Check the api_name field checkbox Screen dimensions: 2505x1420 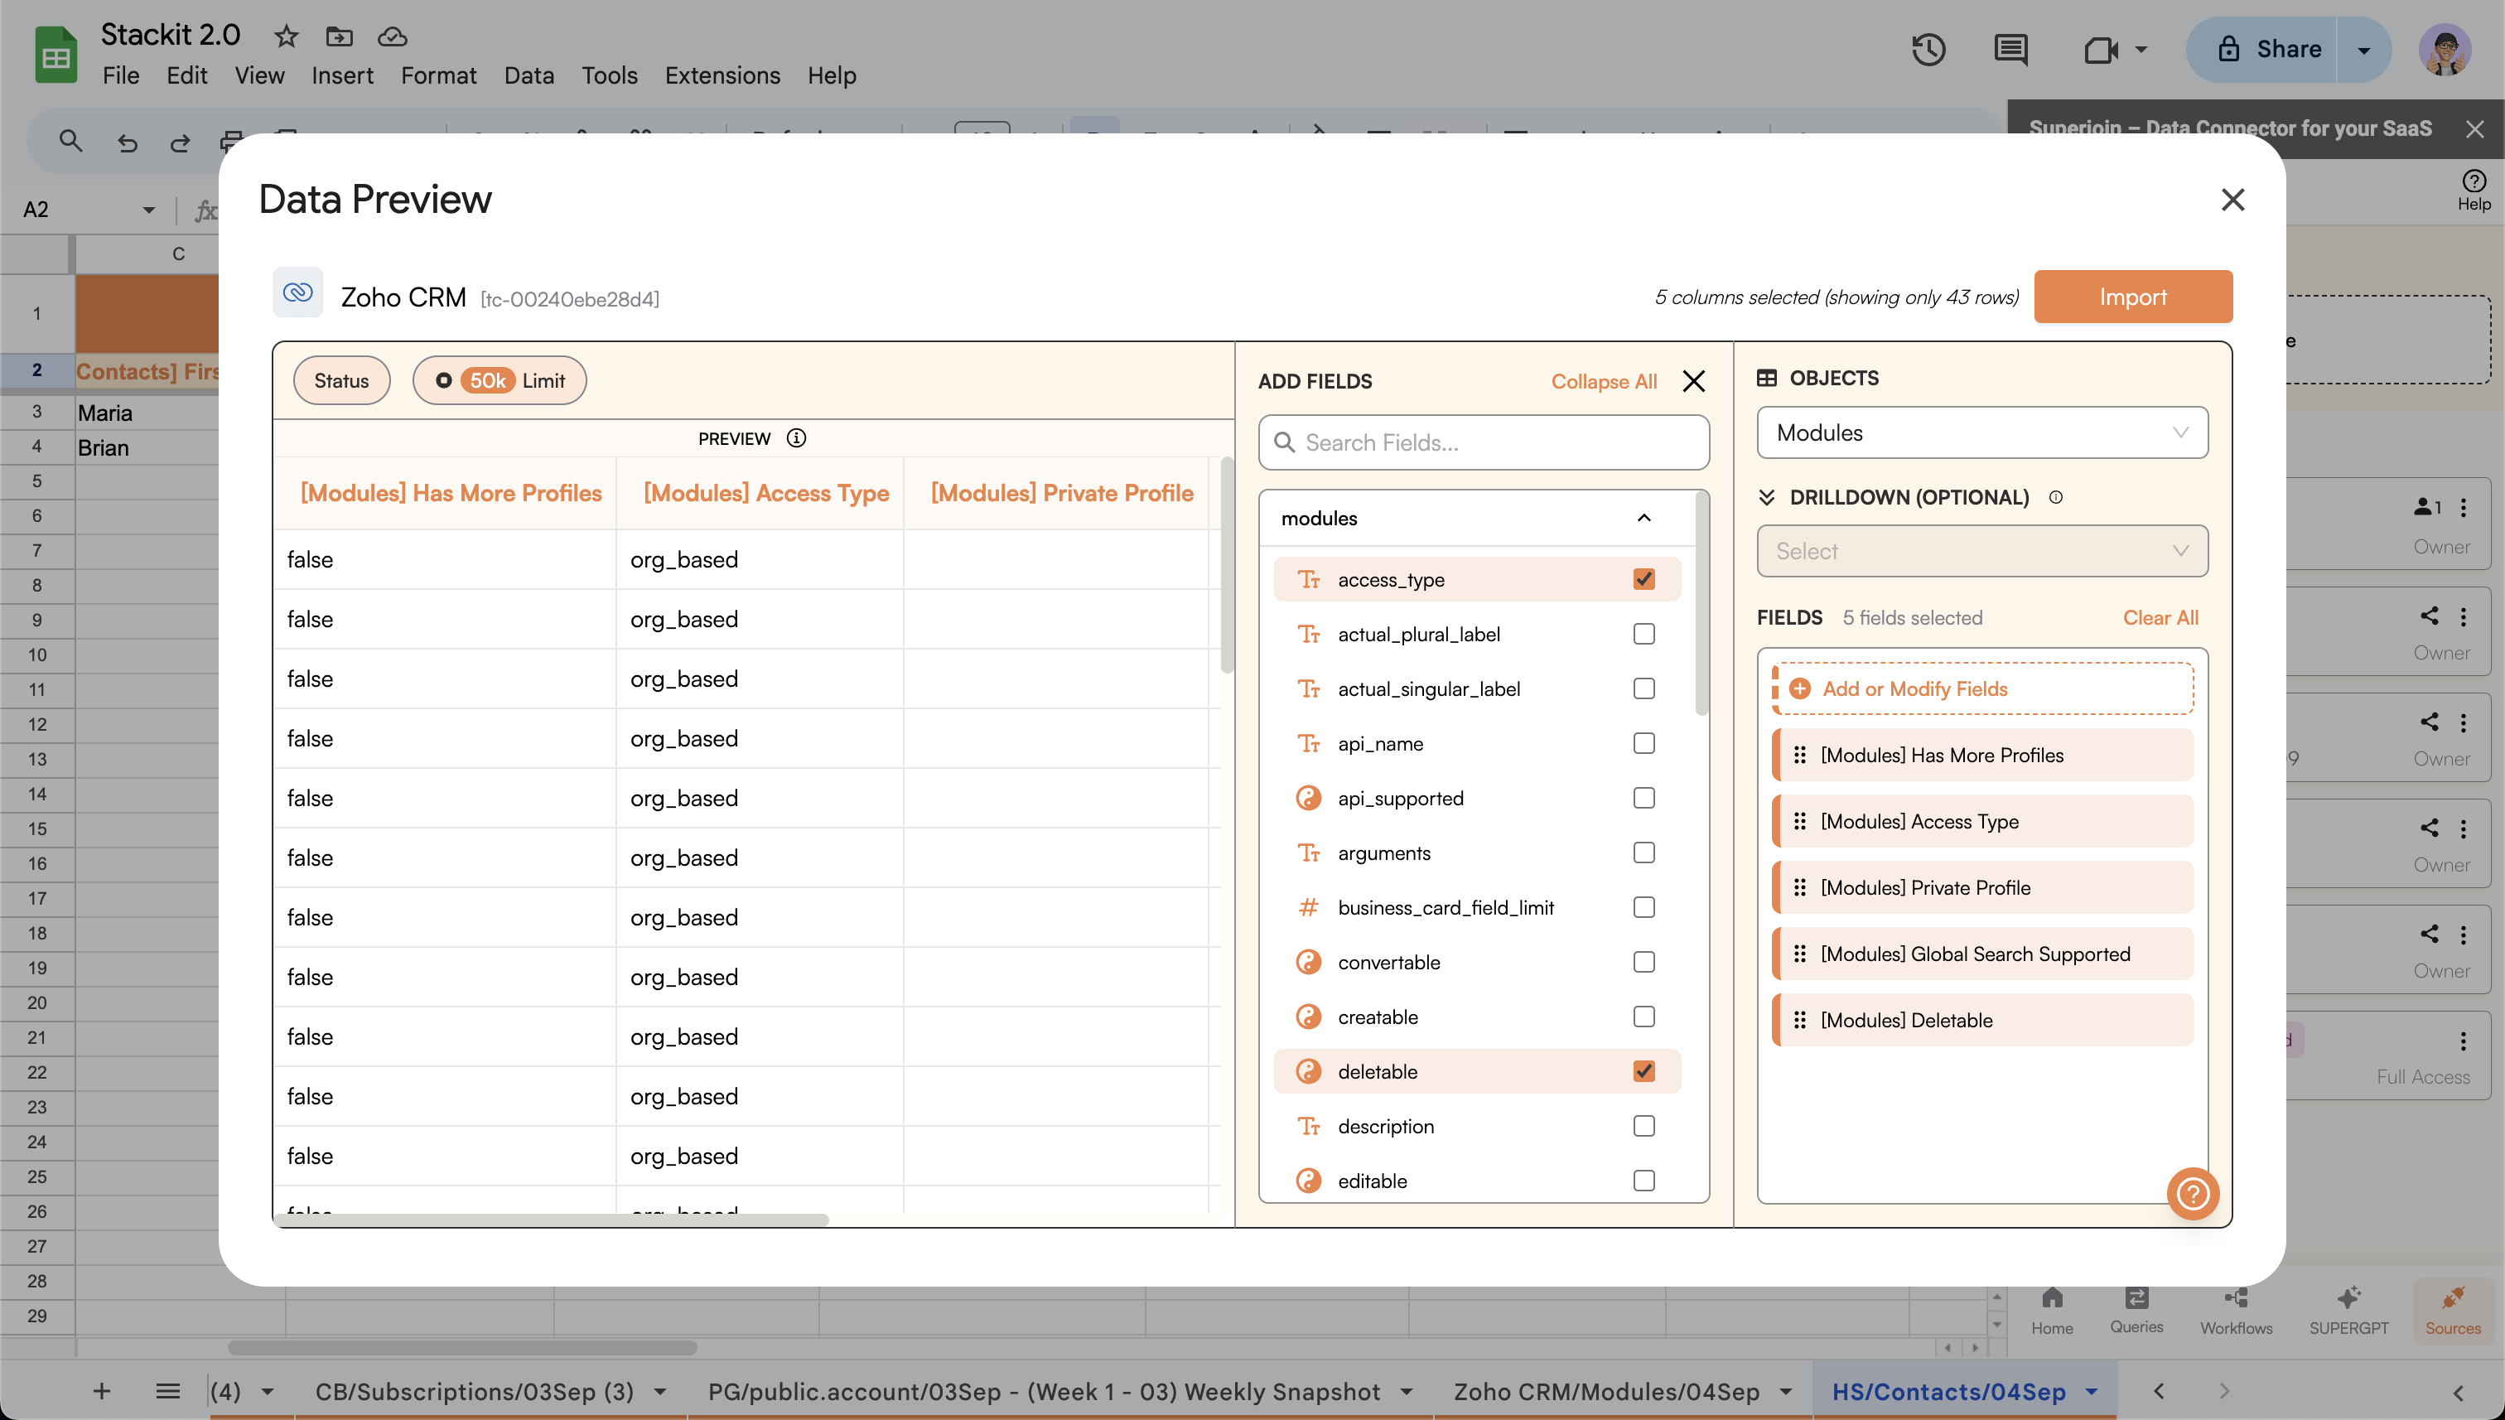(1644, 743)
